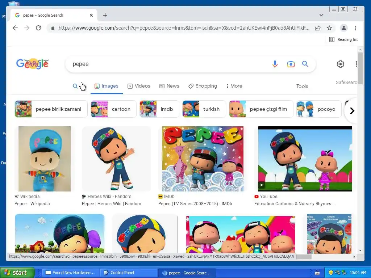Open the YouTube Pepee video thumbnail
The image size is (371, 278).
(x=305, y=159)
